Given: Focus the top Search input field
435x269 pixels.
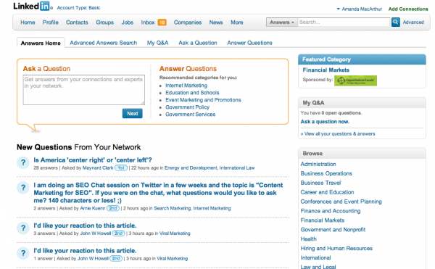Looking at the screenshot, I should coord(344,22).
